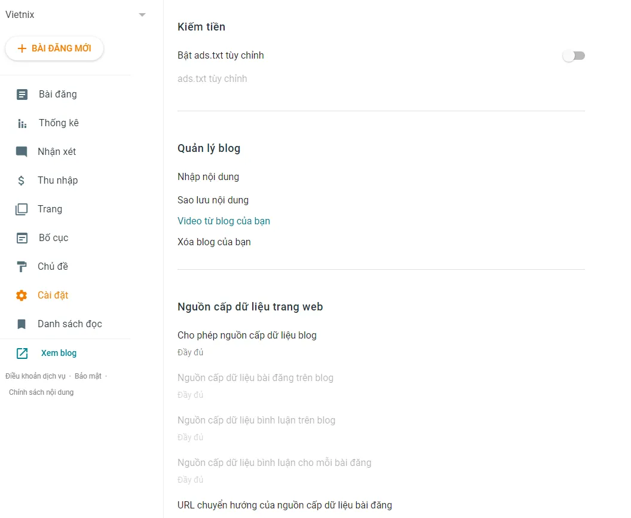Open Video từ blog của bạn link
This screenshot has height=518, width=631.
coord(223,221)
